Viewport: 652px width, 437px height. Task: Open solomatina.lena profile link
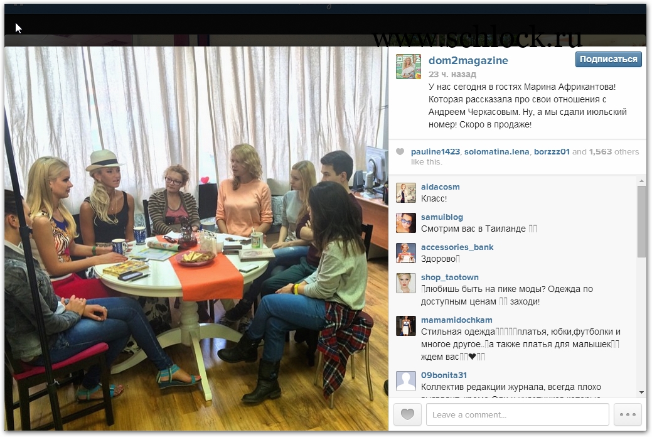coord(496,151)
